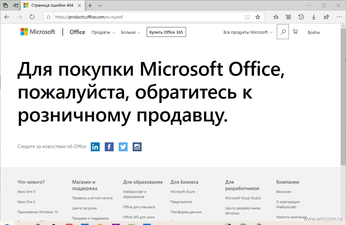The height and width of the screenshot is (225, 346).
Task: Click the Войти sign-in link
Action: (314, 32)
